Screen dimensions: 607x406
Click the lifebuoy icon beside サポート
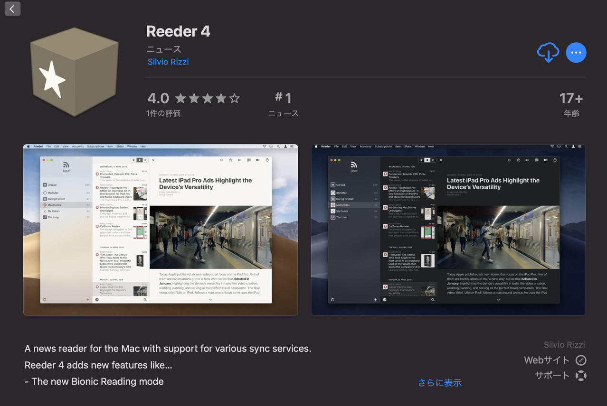pyautogui.click(x=581, y=376)
